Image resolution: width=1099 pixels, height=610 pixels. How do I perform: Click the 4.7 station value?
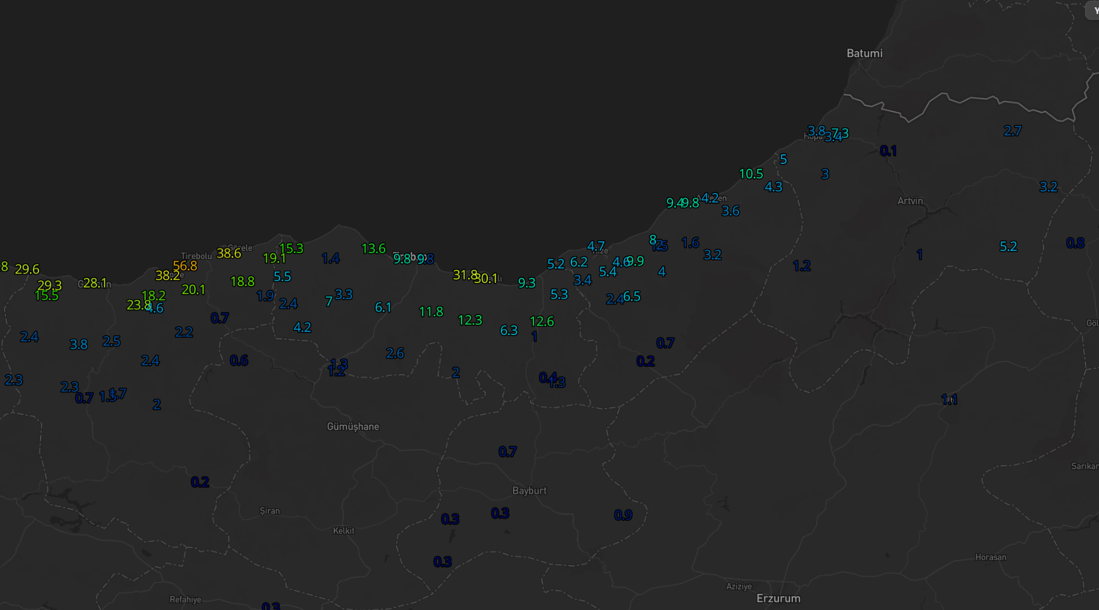596,246
